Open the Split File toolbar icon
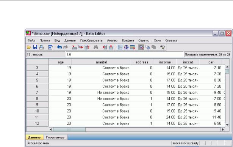The height and width of the screenshot is (147, 233). coord(120,47)
